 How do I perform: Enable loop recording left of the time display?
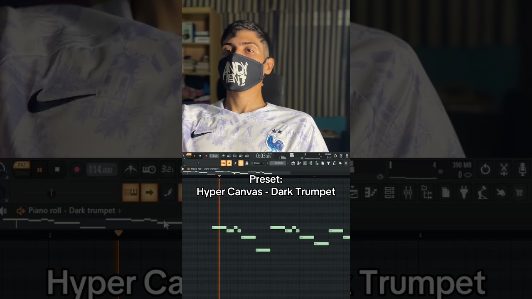246,156
